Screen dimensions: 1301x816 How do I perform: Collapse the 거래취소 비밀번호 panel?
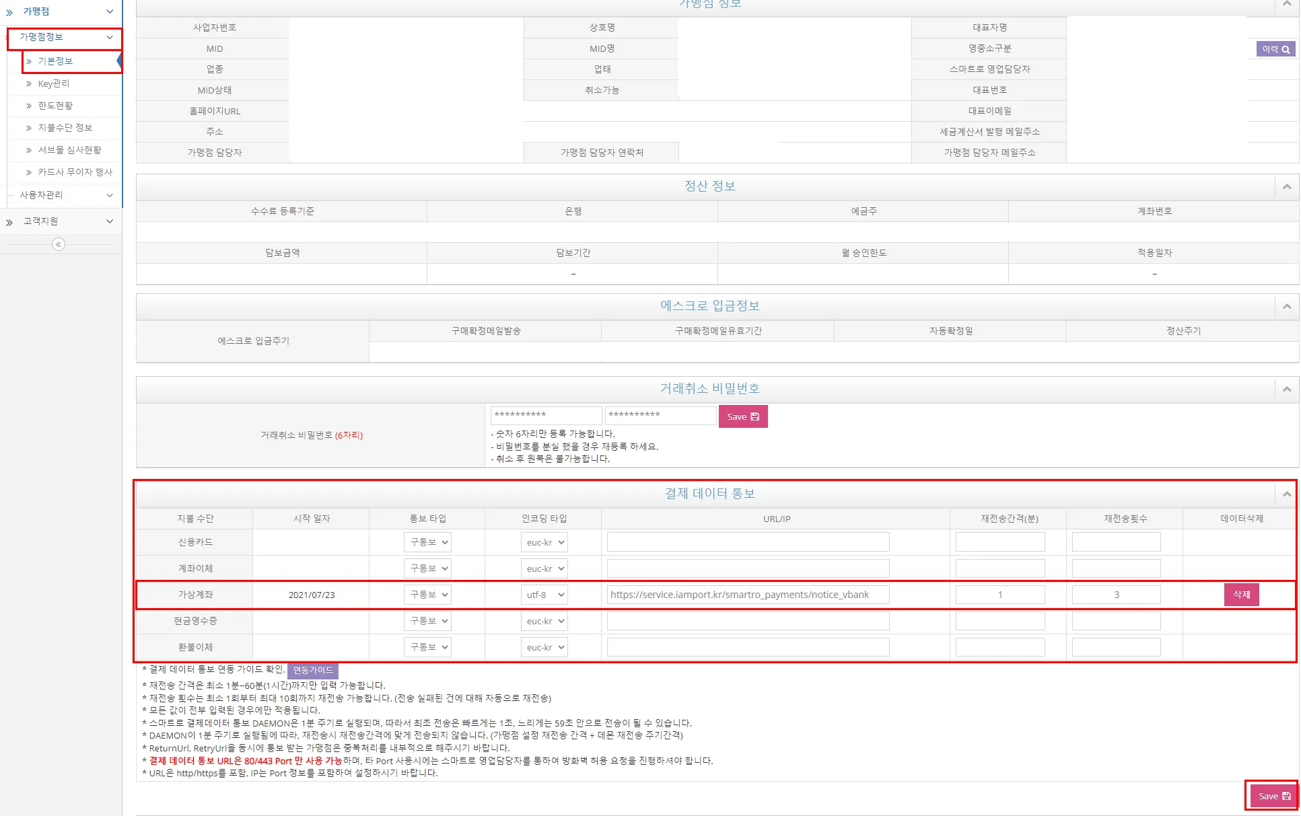[x=1286, y=389]
